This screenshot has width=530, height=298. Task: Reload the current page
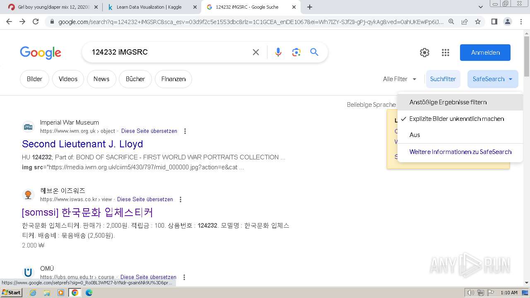(x=36, y=22)
